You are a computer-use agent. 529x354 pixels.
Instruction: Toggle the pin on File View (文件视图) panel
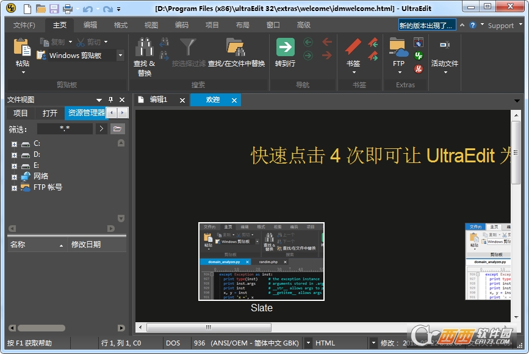click(111, 100)
